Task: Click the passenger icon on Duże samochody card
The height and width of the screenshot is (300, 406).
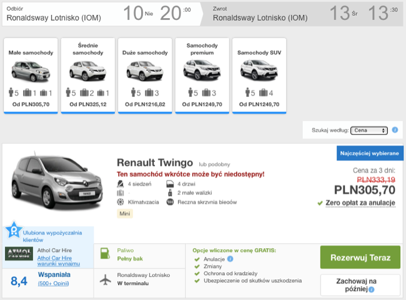Action: [x=133, y=92]
